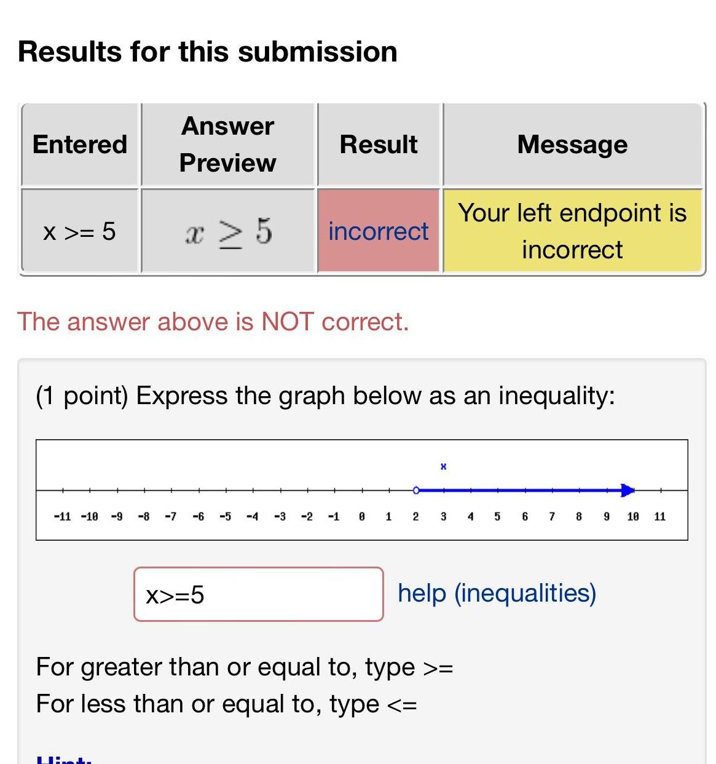Click the tick mark at -11
The width and height of the screenshot is (716, 764).
point(61,489)
